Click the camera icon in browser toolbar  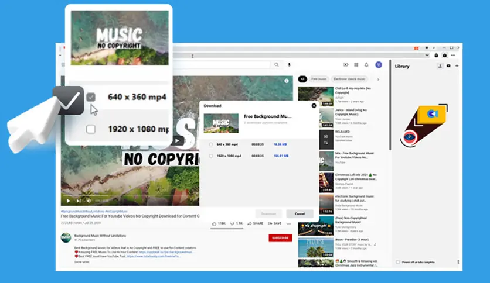[445, 55]
